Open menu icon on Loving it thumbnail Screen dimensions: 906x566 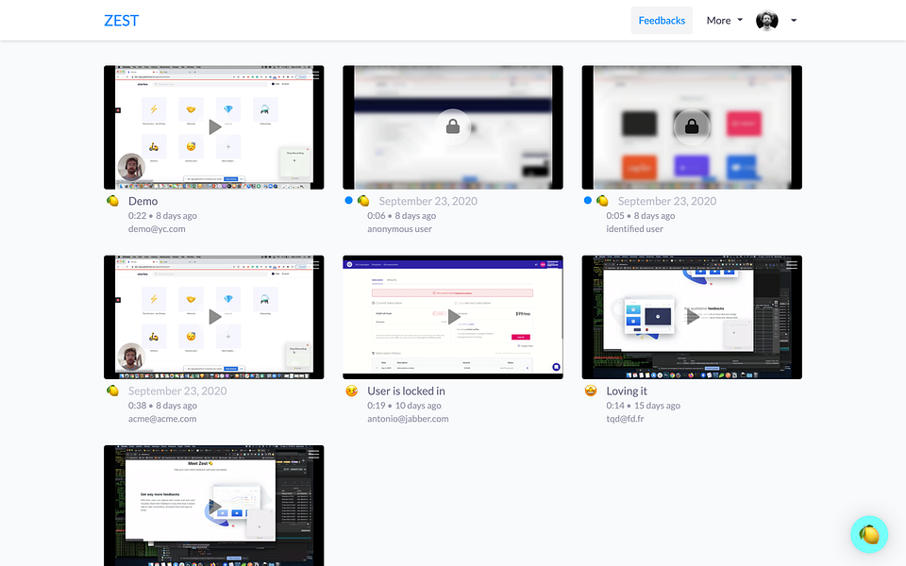[x=792, y=264]
